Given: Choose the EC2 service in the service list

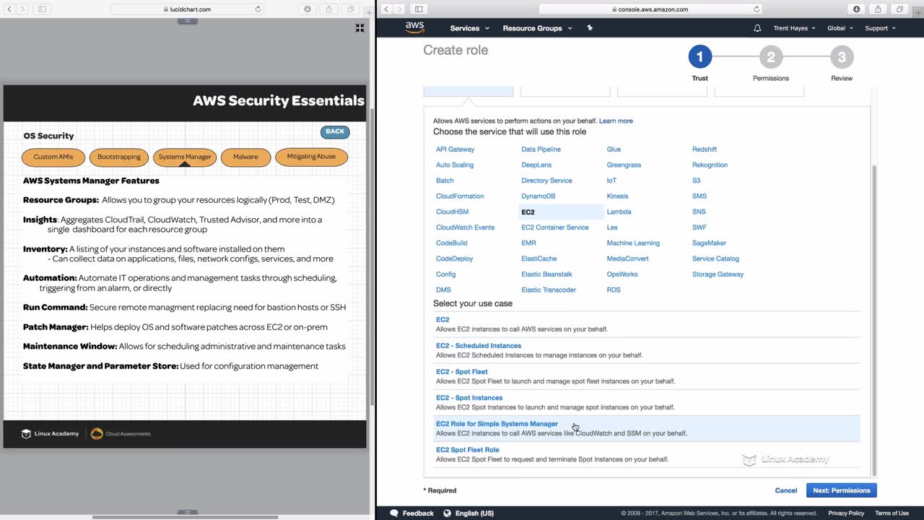Looking at the screenshot, I should point(528,212).
